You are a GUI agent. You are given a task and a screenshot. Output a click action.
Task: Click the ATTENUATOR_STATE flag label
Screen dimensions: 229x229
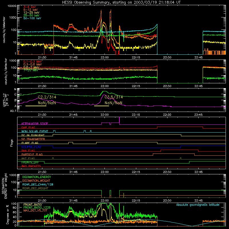tap(35, 124)
